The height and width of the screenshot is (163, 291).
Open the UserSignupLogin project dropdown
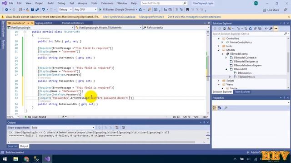pyautogui.click(x=40, y=28)
